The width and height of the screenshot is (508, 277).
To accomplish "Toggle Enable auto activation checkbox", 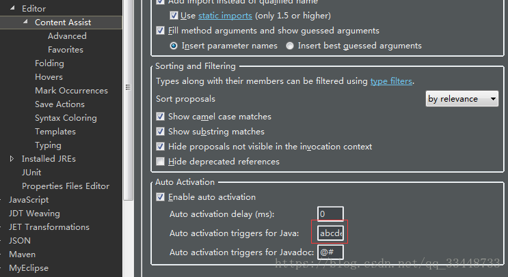I will pyautogui.click(x=161, y=197).
